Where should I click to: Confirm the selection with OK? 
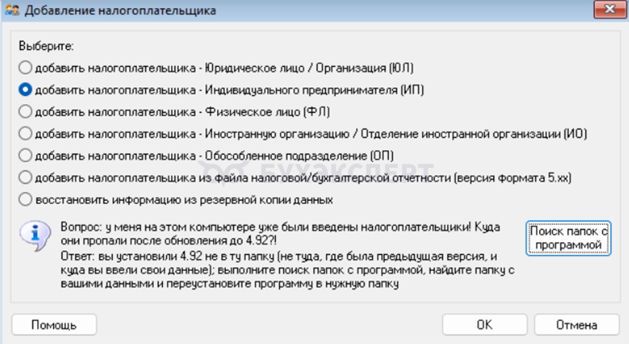[484, 325]
